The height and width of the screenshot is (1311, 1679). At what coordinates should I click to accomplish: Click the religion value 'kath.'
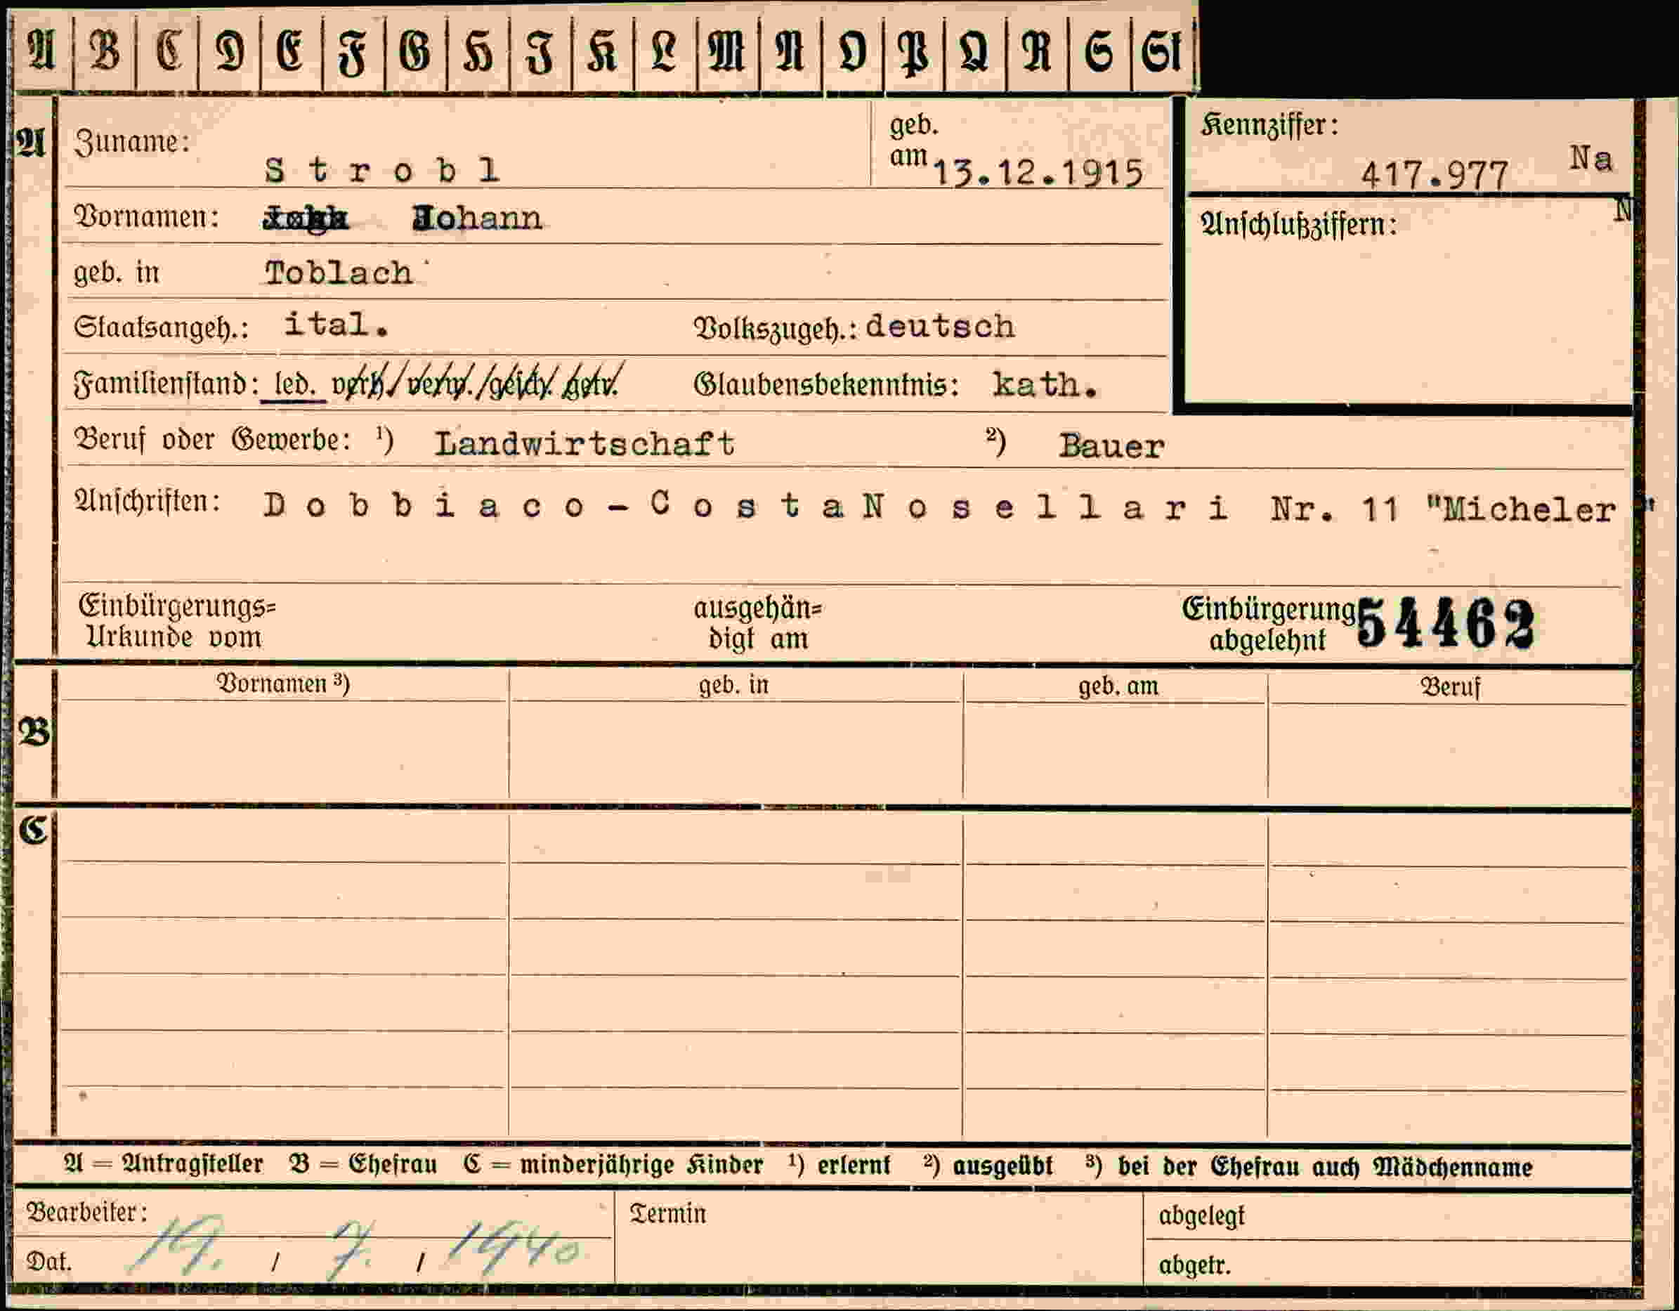[1043, 384]
